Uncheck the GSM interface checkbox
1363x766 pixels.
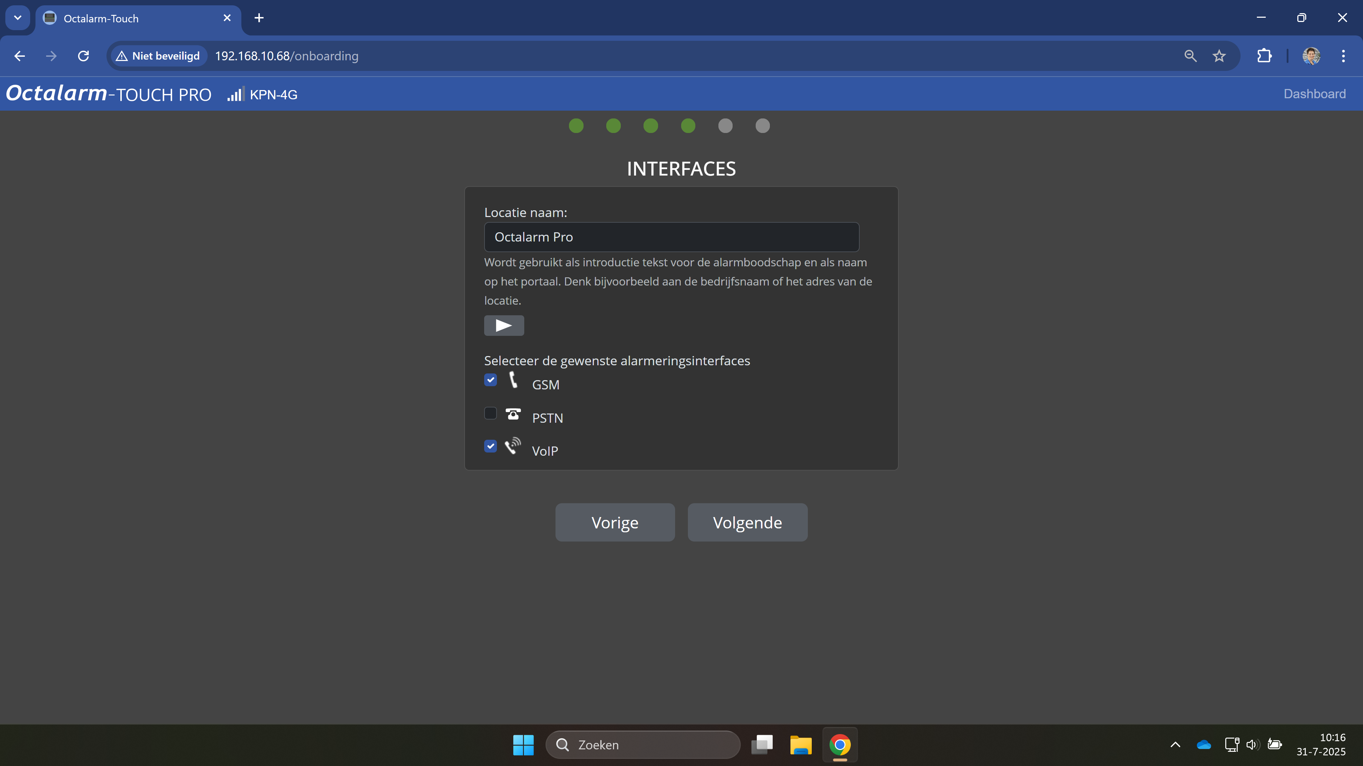pos(491,380)
